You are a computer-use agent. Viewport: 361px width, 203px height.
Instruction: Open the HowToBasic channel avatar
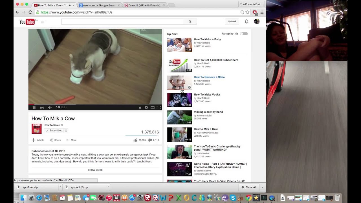36,129
